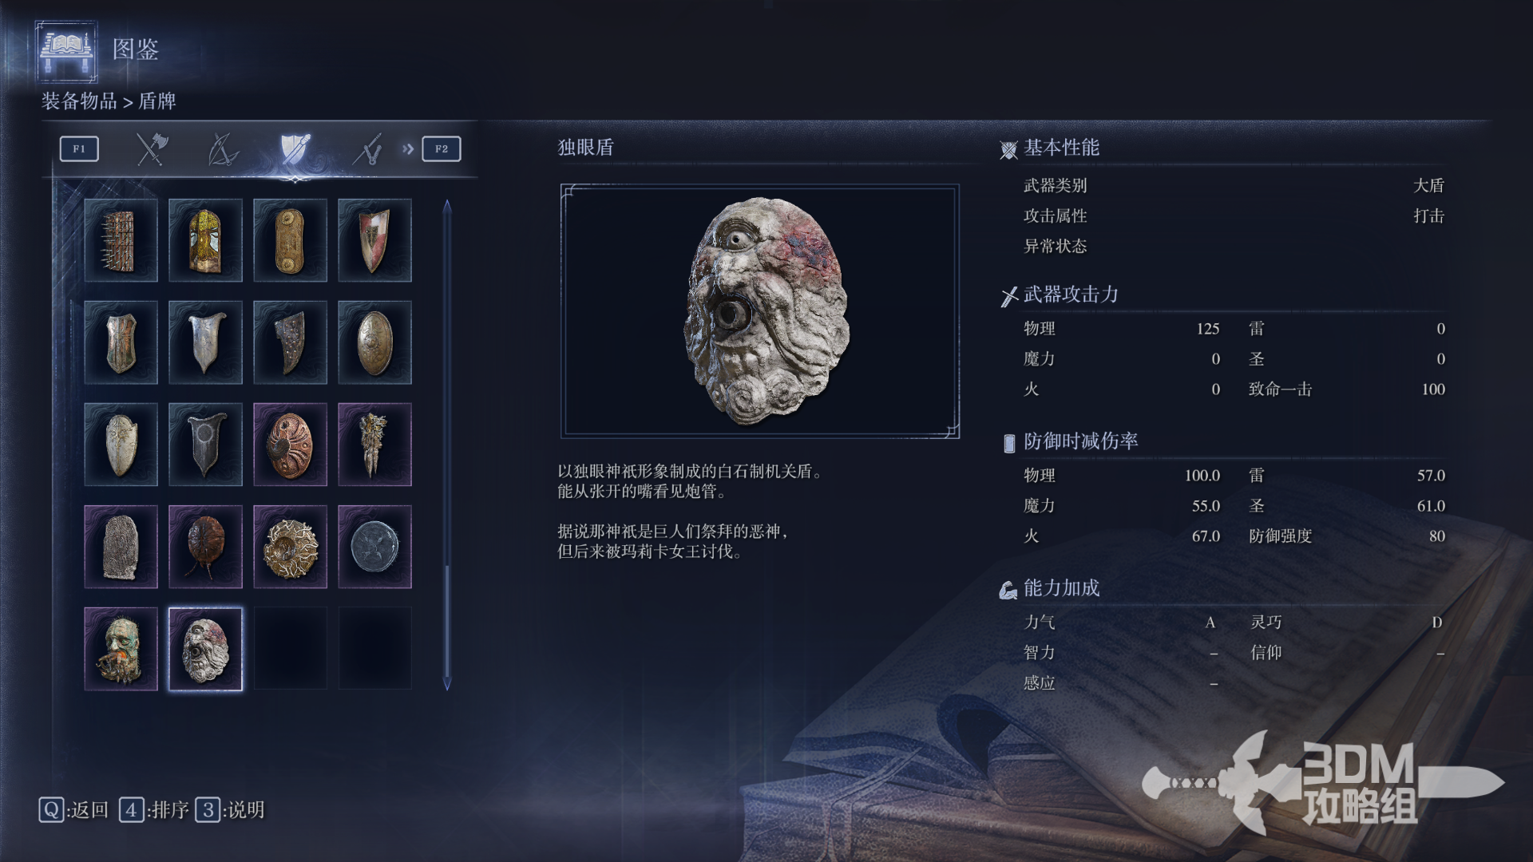Click the 3 说明 help button
1533x862 pixels.
pyautogui.click(x=230, y=810)
